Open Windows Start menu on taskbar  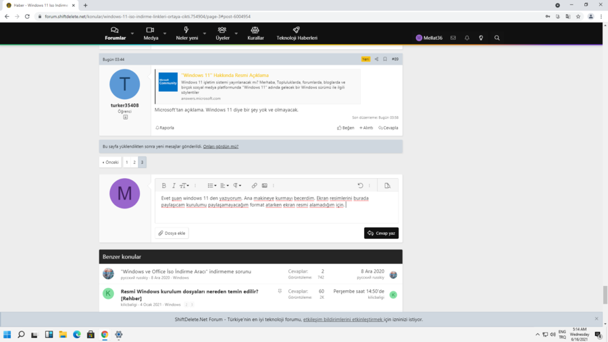point(7,335)
